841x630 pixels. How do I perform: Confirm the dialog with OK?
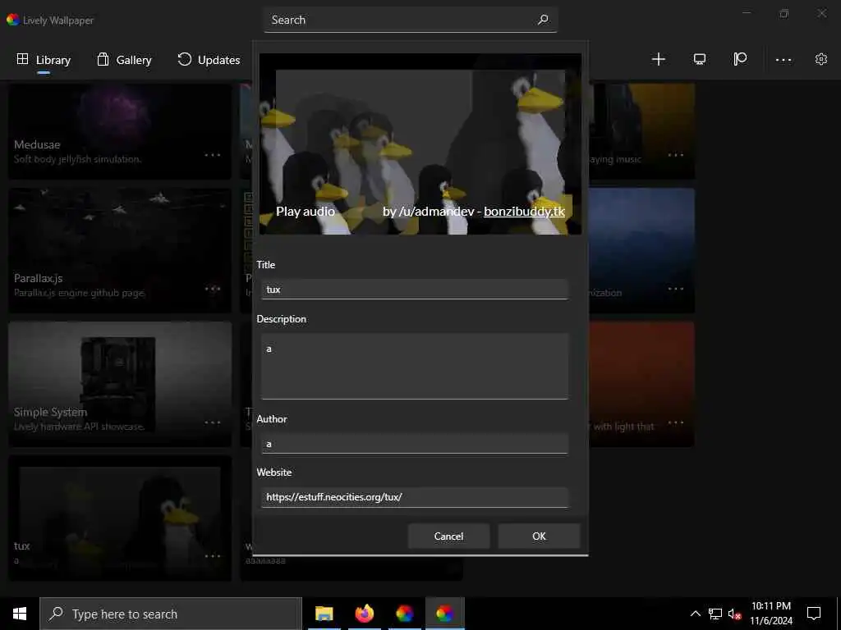click(539, 536)
